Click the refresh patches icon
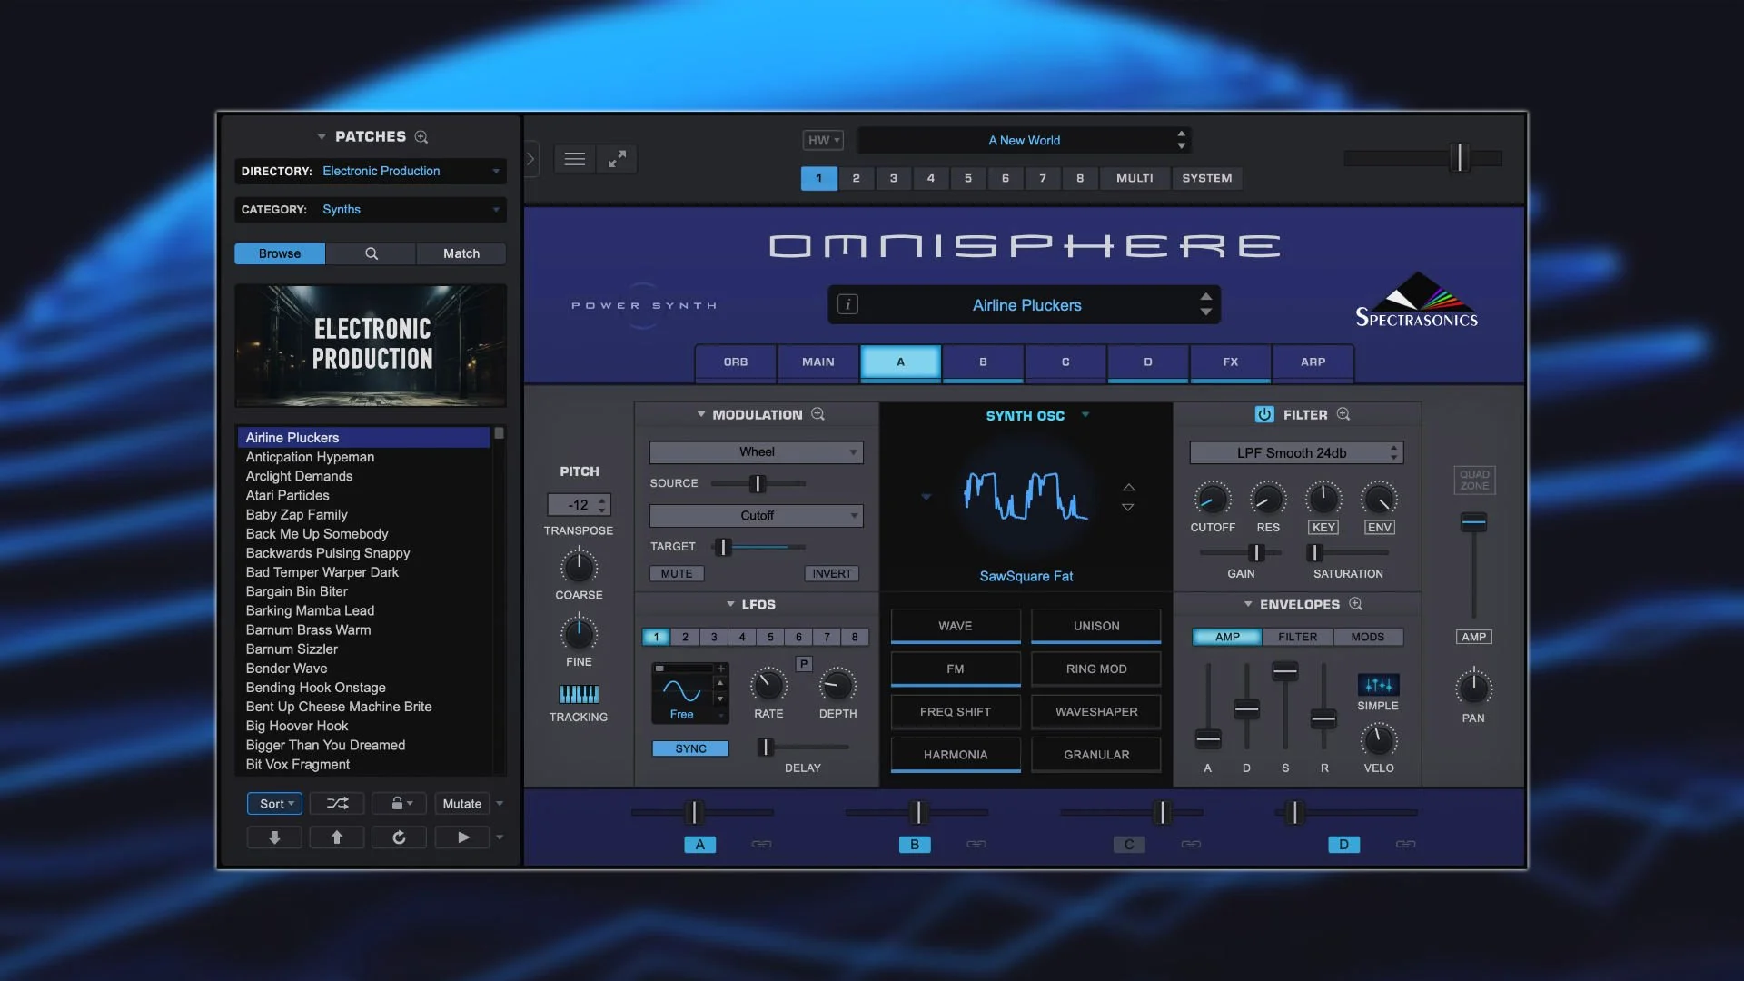The image size is (1744, 981). pyautogui.click(x=399, y=837)
